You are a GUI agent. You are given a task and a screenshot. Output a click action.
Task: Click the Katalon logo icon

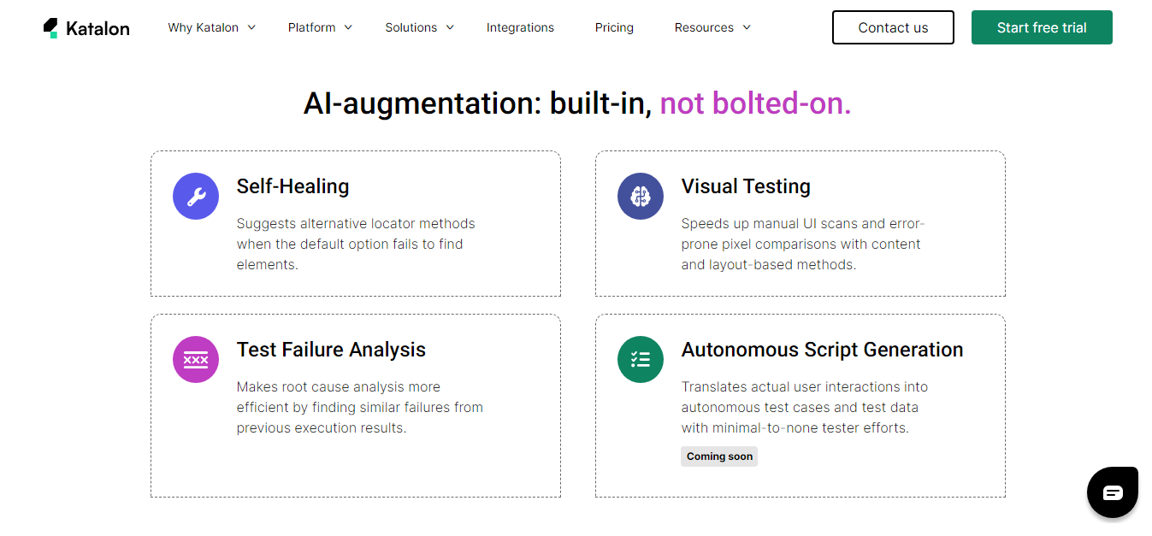coord(51,28)
